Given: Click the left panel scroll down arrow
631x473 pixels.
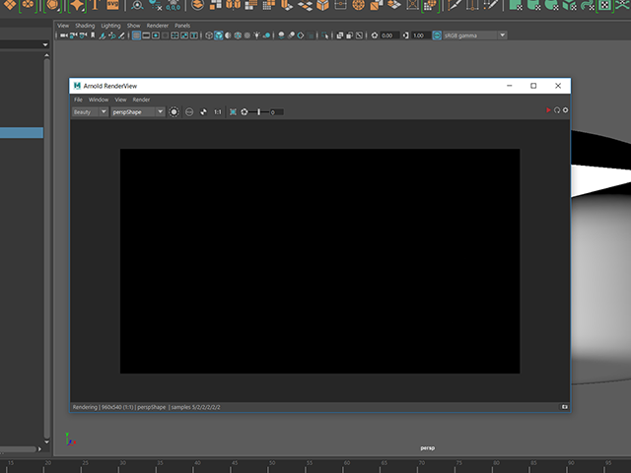Looking at the screenshot, I should [x=46, y=442].
